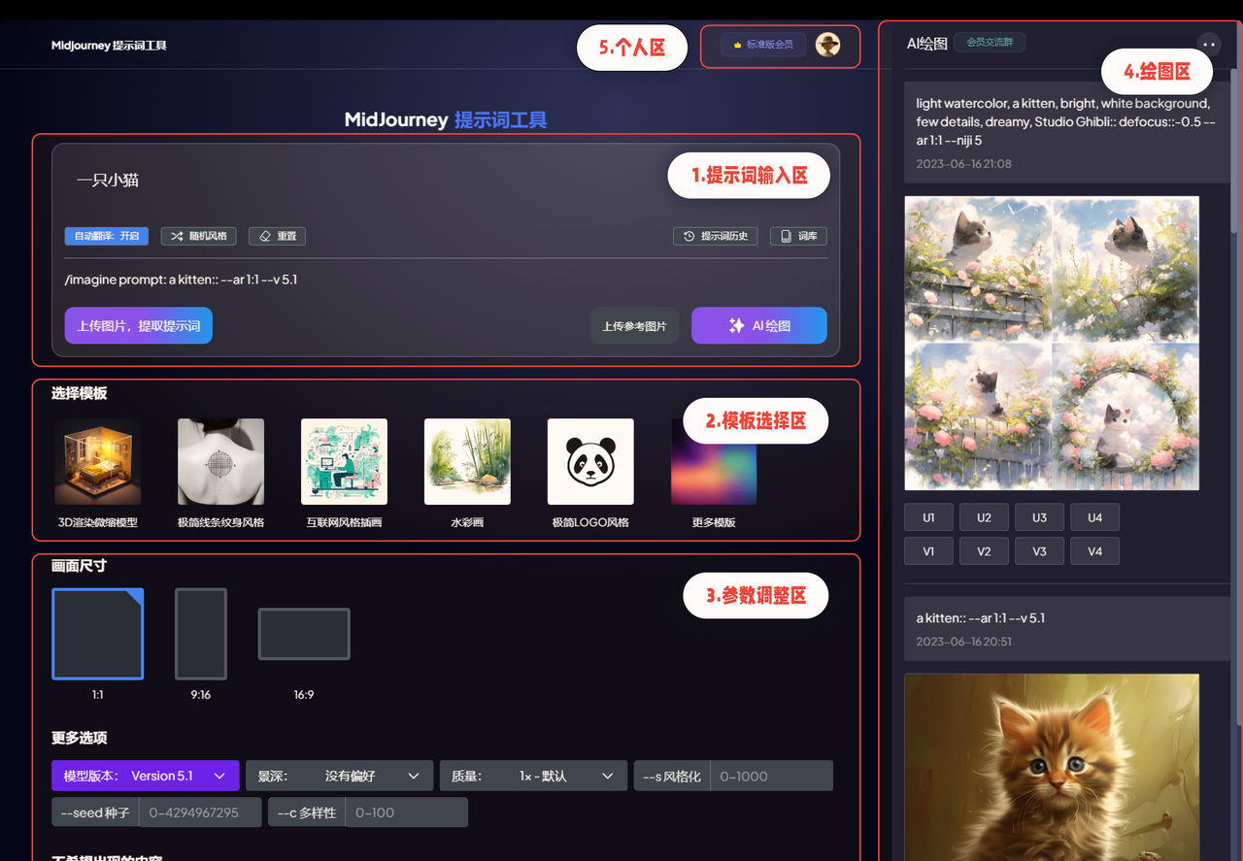Toggle 自动翻译 开启 switch
1243x861 pixels.
pos(106,236)
